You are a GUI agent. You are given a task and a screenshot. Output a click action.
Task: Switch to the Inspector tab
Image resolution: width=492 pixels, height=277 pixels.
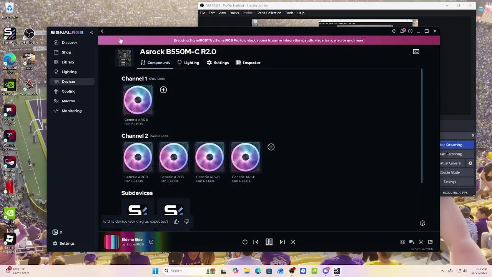pyautogui.click(x=248, y=63)
